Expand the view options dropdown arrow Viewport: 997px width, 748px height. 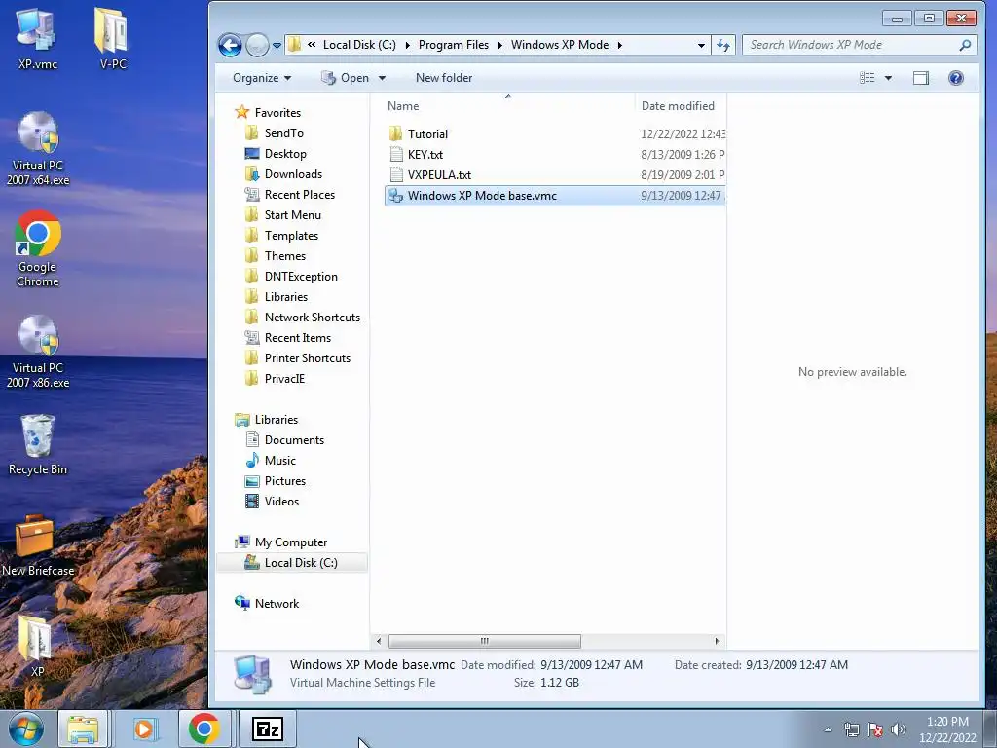pos(888,78)
